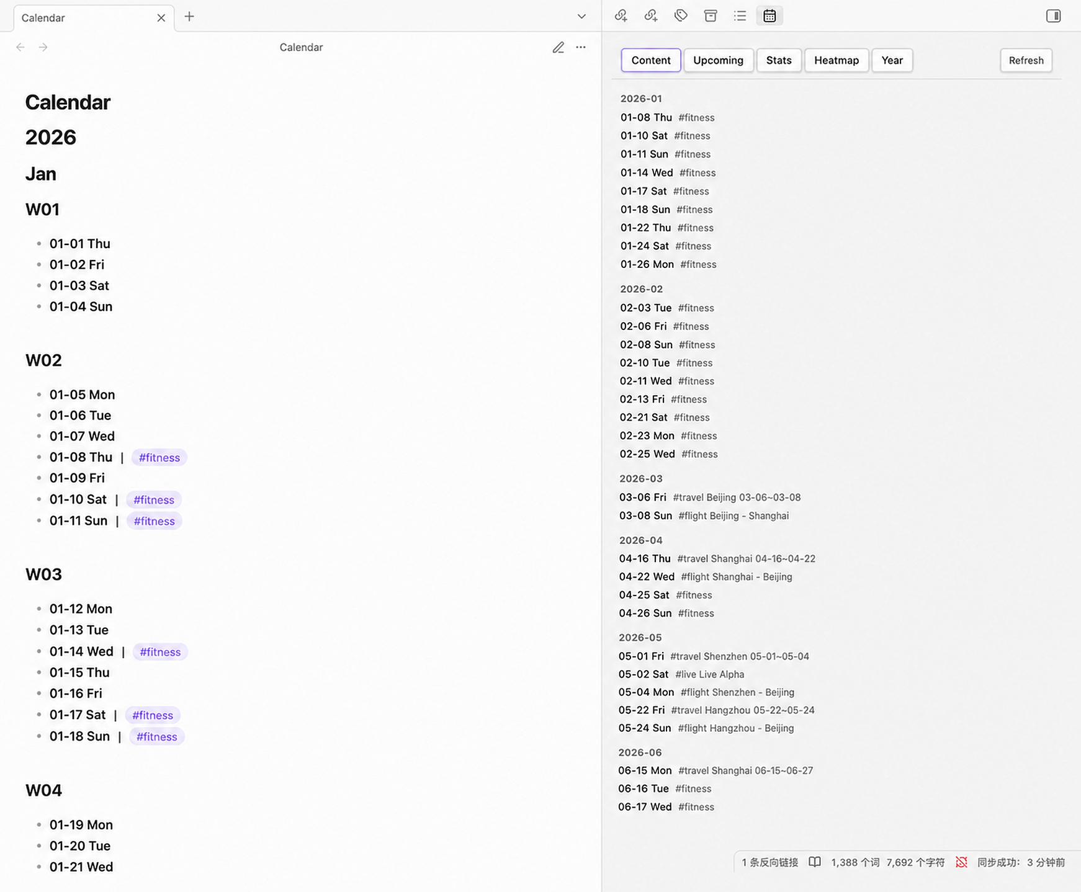The image size is (1081, 892).
Task: Click the 1 条反向链接 backlinks status item
Action: 770,862
